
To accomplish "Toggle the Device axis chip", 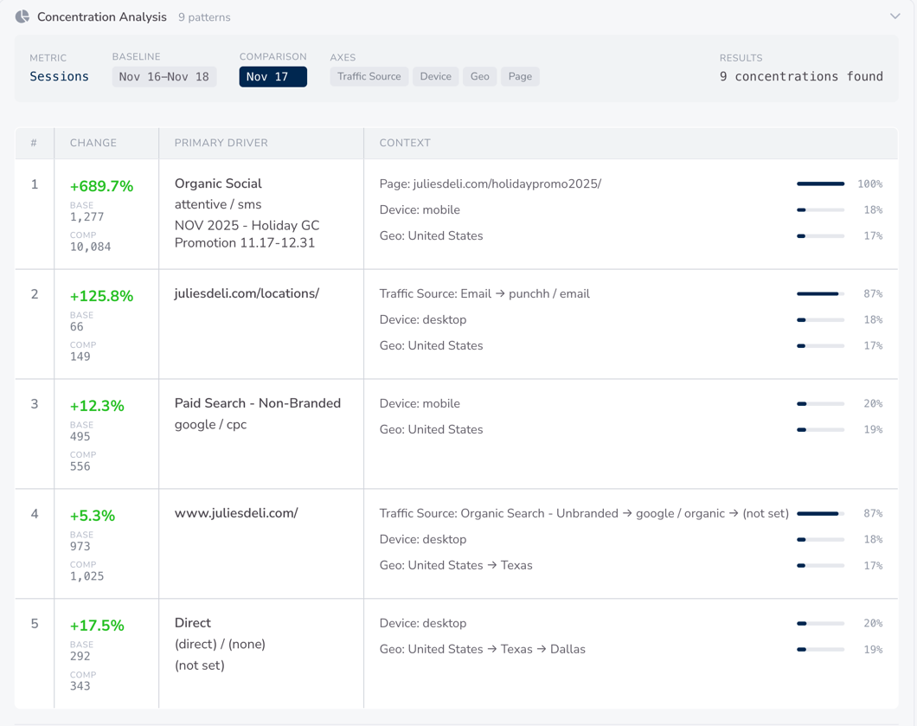I will coord(435,76).
